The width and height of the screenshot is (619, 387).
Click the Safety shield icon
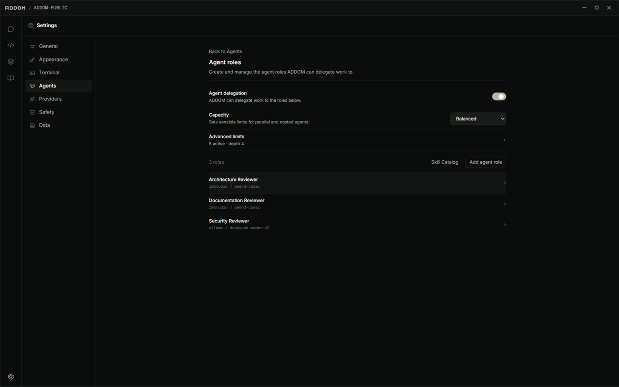pos(32,112)
